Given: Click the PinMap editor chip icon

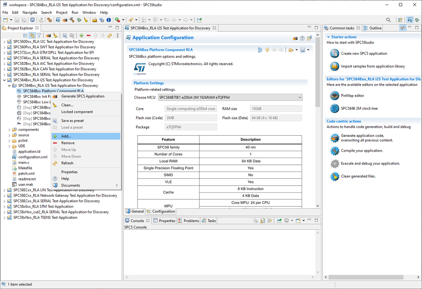Looking at the screenshot, I should [x=335, y=95].
